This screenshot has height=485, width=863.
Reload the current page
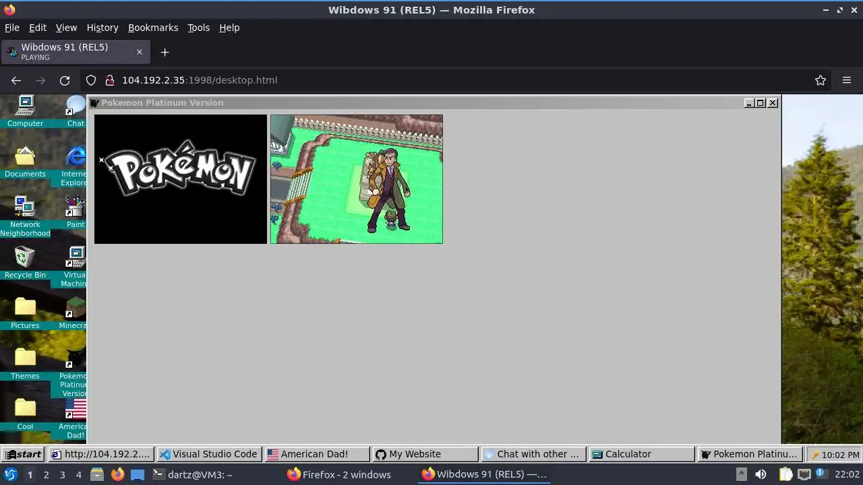coord(65,80)
